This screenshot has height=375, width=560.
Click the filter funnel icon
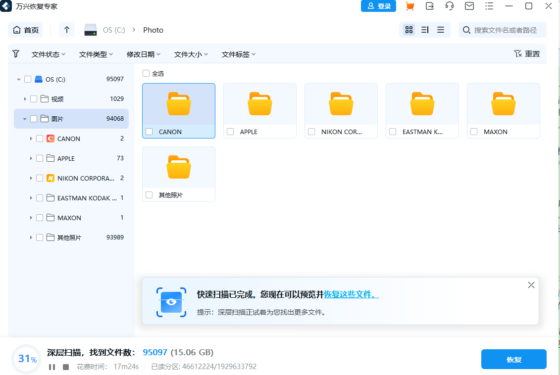16,53
